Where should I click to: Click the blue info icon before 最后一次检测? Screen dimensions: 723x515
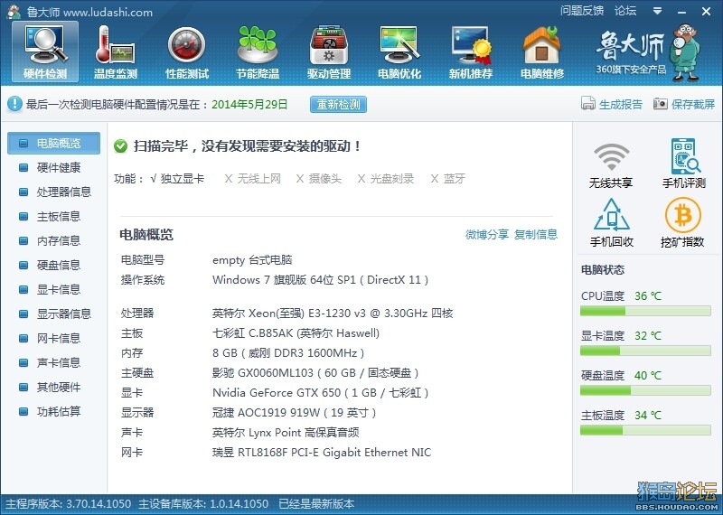click(x=14, y=104)
